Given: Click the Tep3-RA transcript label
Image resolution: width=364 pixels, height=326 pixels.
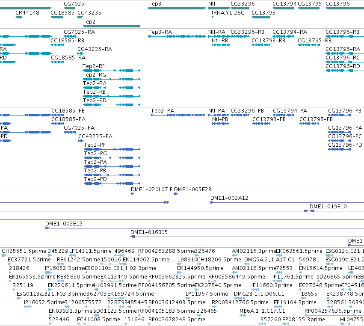Looking at the screenshot, I should pos(160,32).
